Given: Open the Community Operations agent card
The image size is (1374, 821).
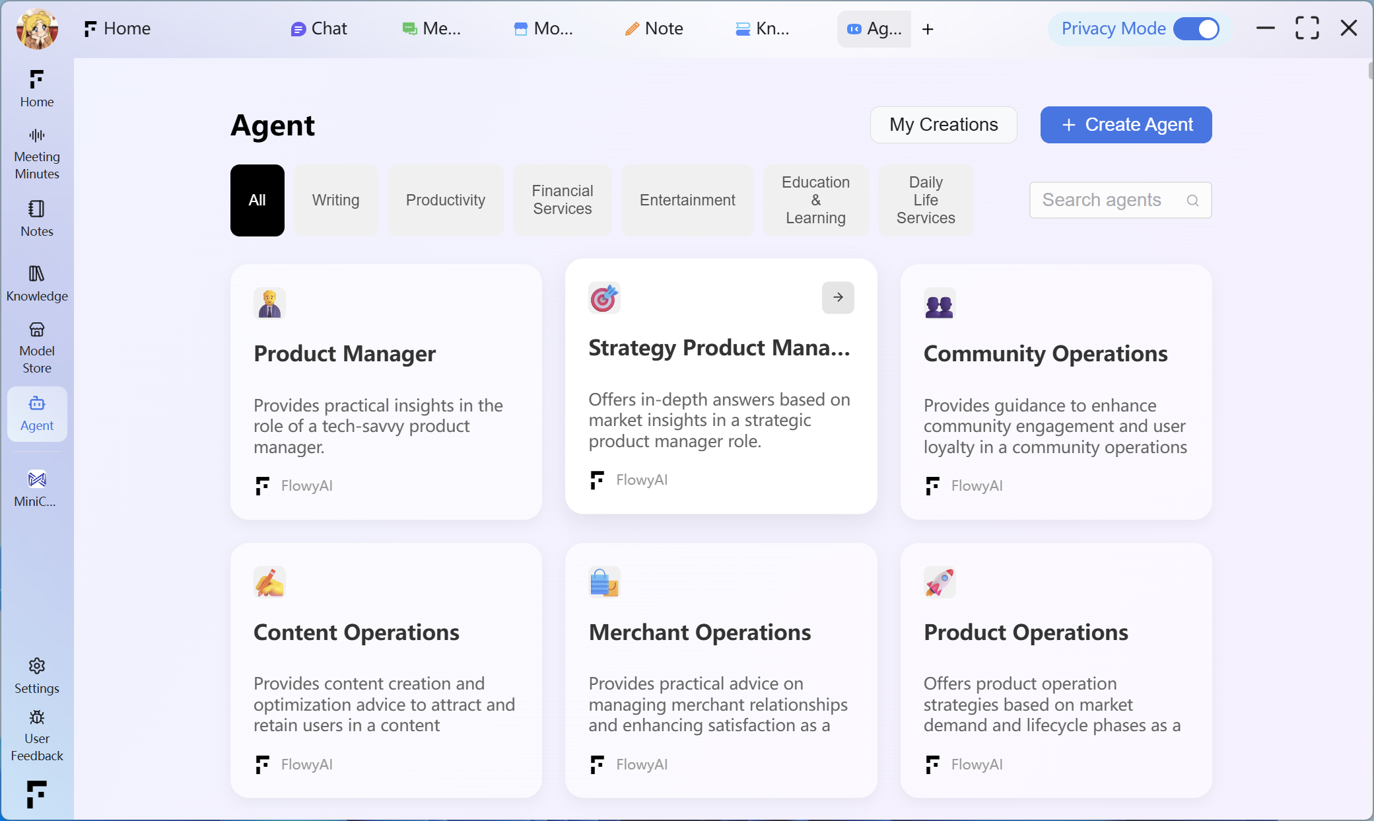Looking at the screenshot, I should coord(1056,392).
